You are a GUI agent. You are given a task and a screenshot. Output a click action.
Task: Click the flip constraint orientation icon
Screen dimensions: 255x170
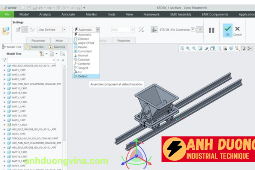pyautogui.click(x=141, y=30)
